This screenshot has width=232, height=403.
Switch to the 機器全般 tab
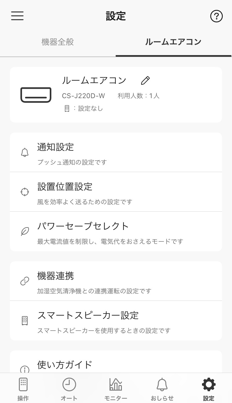pyautogui.click(x=58, y=42)
